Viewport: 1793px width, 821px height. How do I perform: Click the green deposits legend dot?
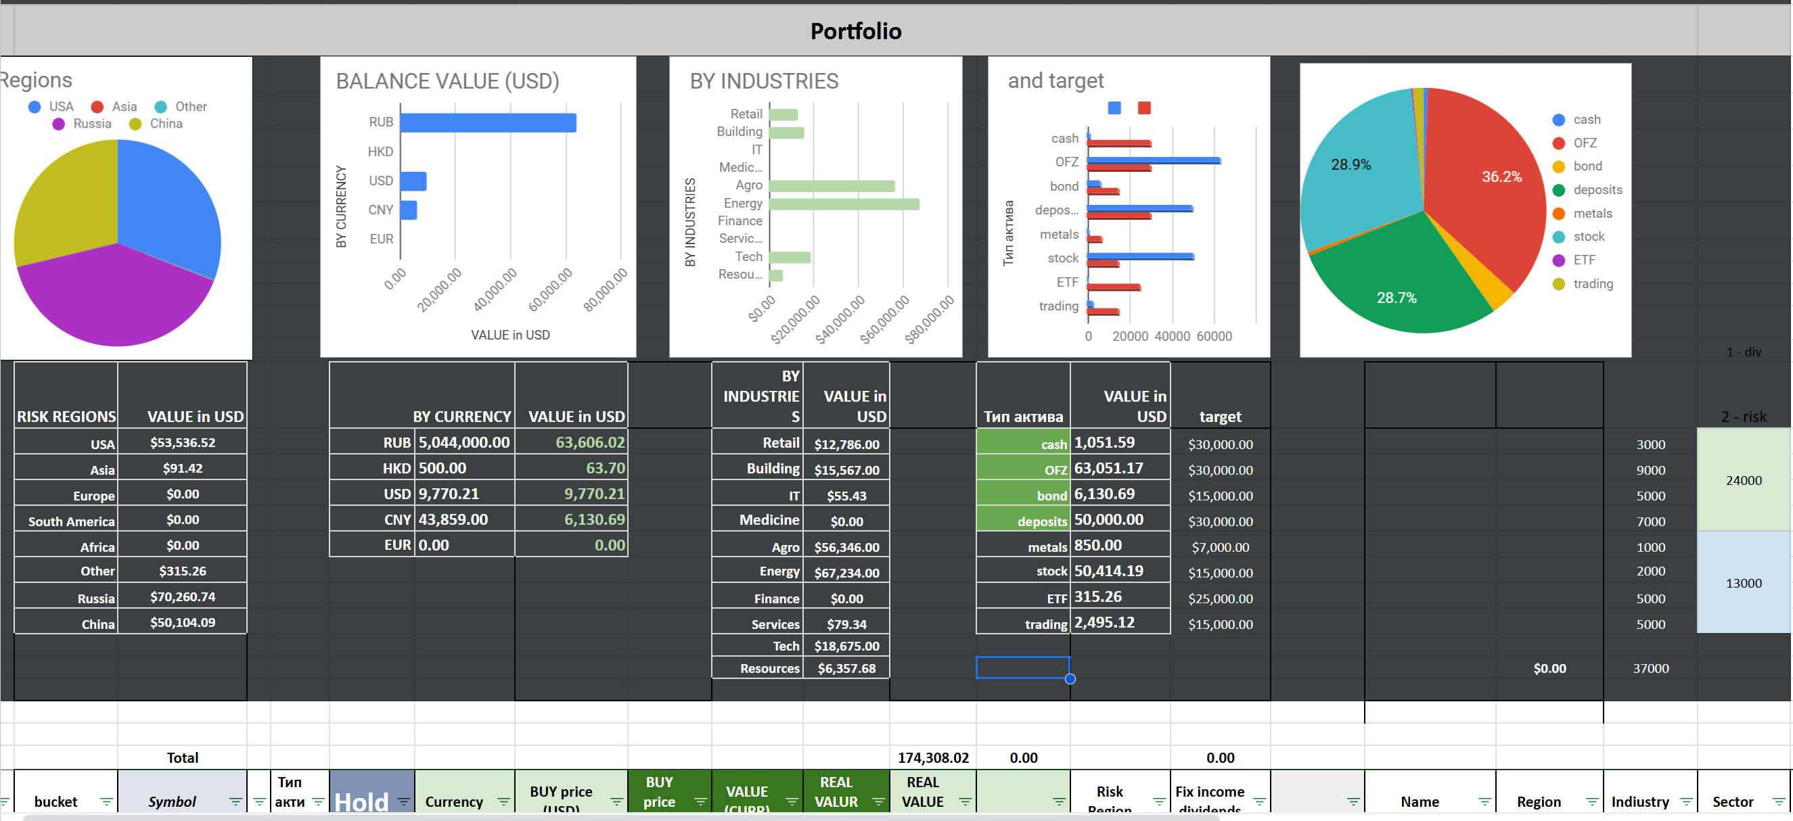click(x=1558, y=190)
